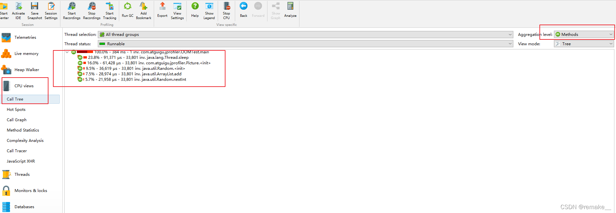
Task: Open Session Settings
Action: 51,11
